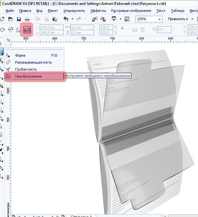Image resolution: width=198 pixels, height=217 pixels.
Task: Expand the 125% zoom level dropdown
Action: point(159,19)
